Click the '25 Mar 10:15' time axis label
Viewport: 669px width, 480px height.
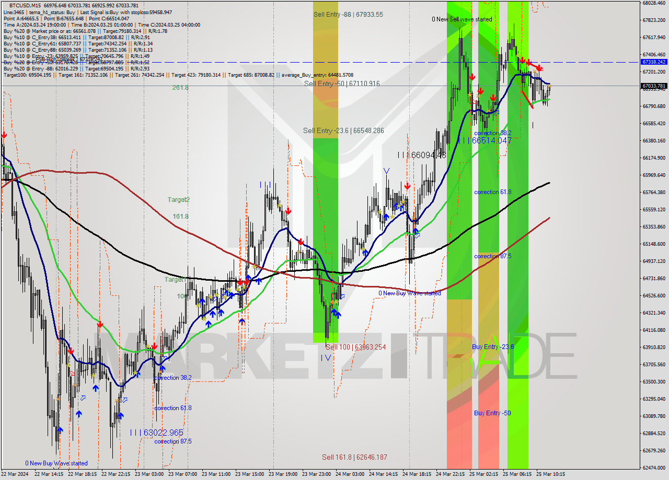click(550, 475)
